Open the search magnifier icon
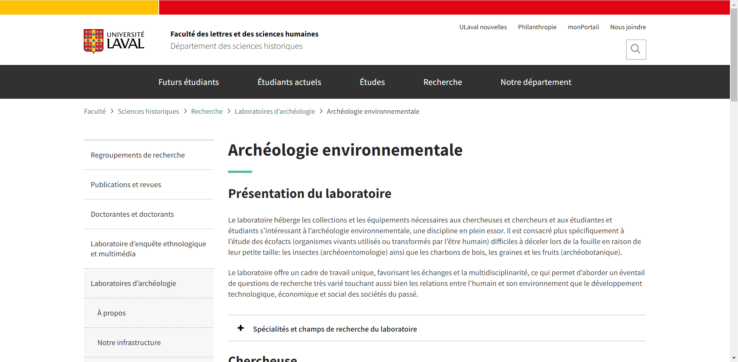The width and height of the screenshot is (738, 362). coord(636,49)
